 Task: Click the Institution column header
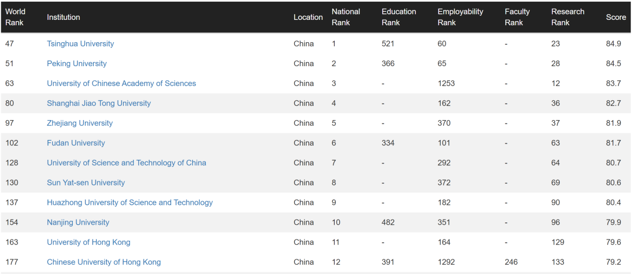[63, 18]
